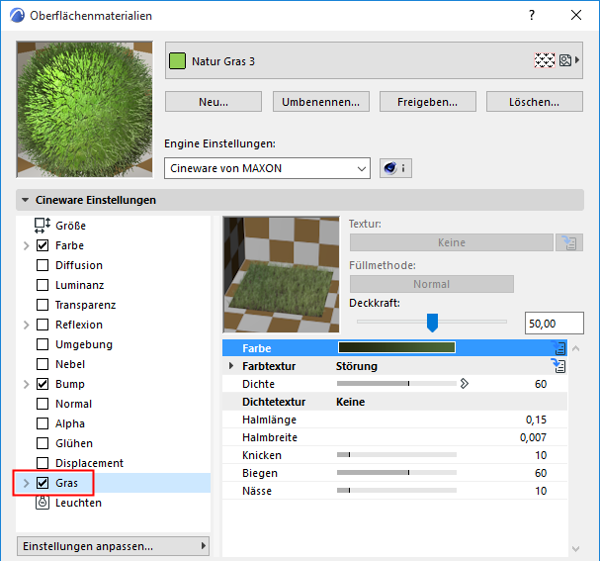Uncheck the Gras checkbox
The image size is (600, 561).
pyautogui.click(x=43, y=483)
